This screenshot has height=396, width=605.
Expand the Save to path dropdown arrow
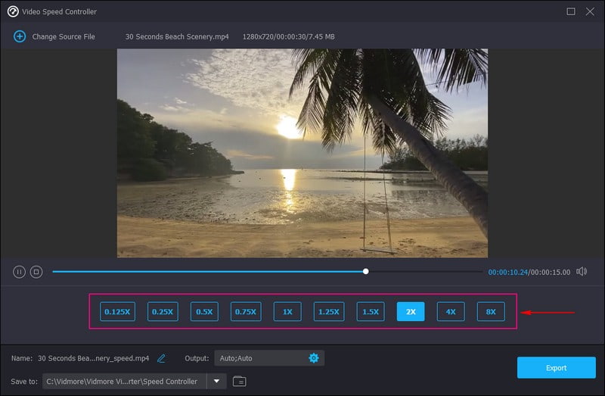coord(217,381)
